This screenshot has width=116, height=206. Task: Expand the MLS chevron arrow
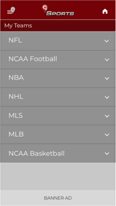pos(107,116)
